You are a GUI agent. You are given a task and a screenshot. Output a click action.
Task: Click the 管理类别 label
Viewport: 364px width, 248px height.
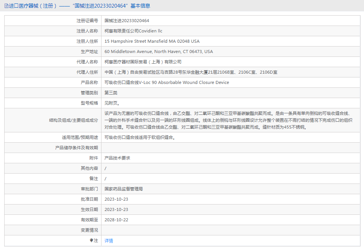(89, 93)
